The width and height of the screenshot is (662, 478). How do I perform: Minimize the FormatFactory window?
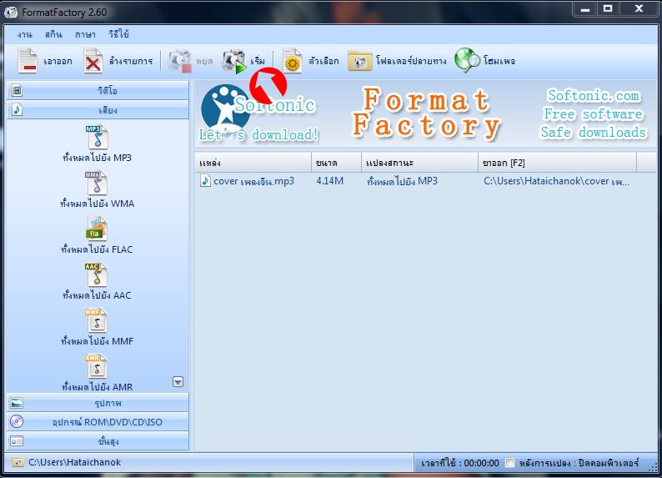(x=585, y=9)
